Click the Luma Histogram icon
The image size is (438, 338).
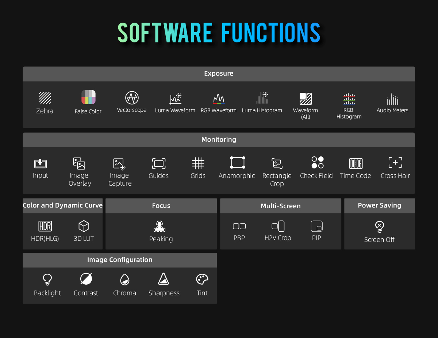[262, 98]
